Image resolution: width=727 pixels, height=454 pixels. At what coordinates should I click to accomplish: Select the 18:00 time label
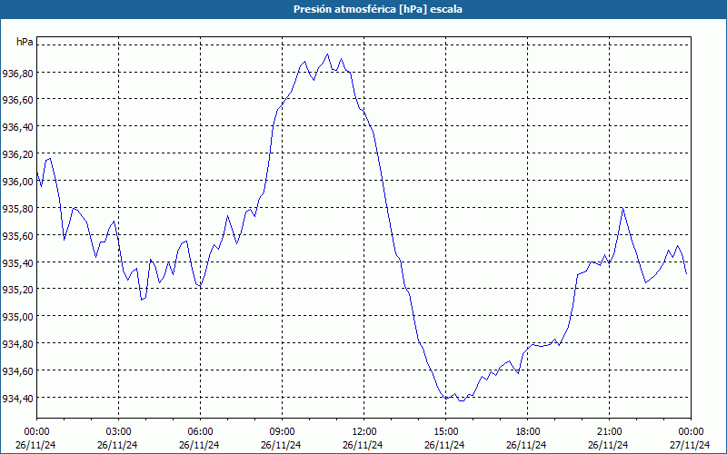pyautogui.click(x=528, y=432)
